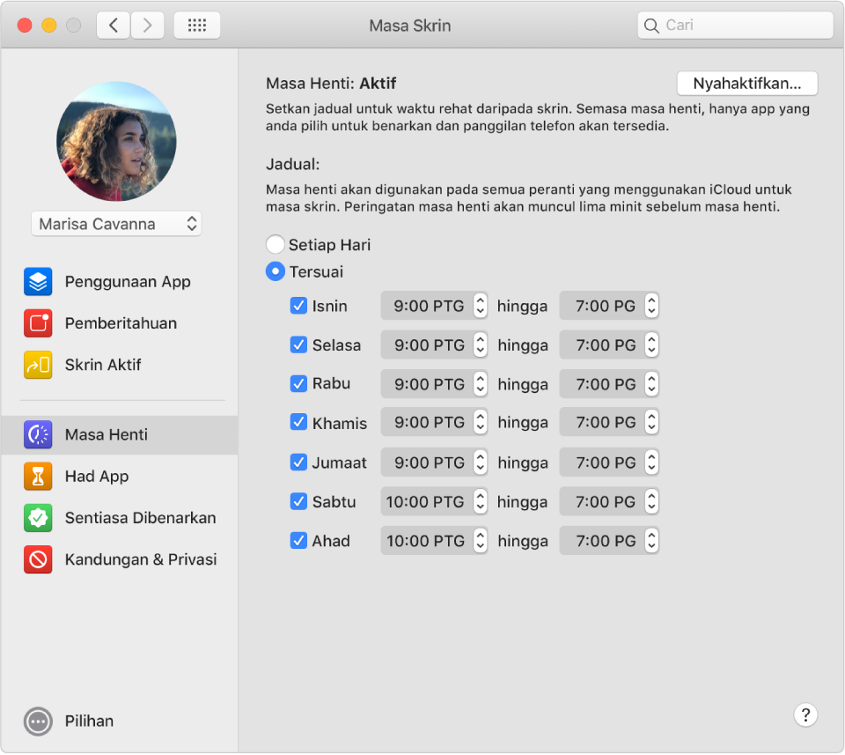Open Pilihan options label
Screen dimensions: 845x755
[x=89, y=722]
